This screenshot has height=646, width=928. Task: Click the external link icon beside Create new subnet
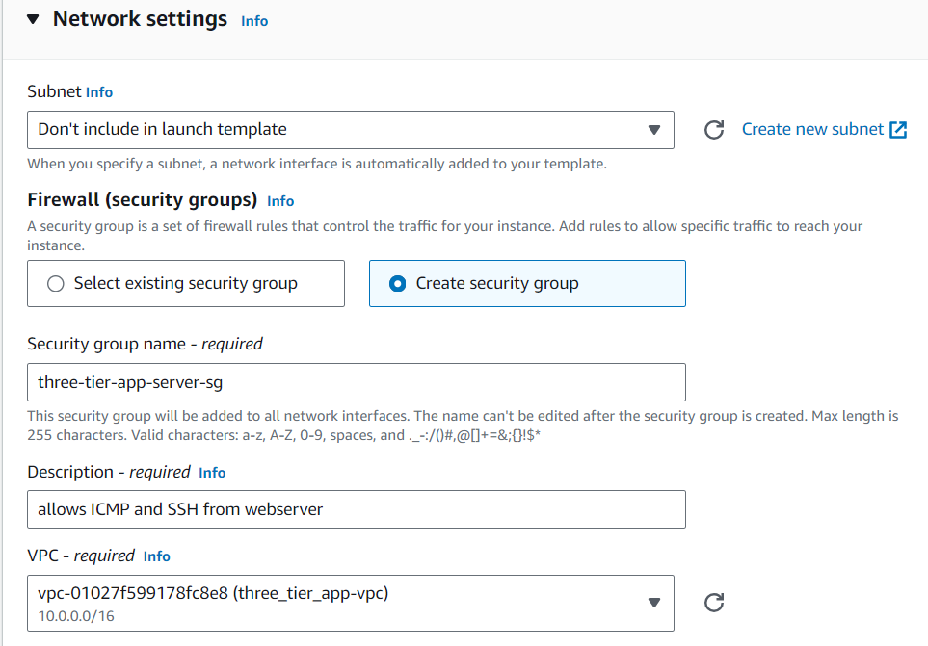(898, 129)
